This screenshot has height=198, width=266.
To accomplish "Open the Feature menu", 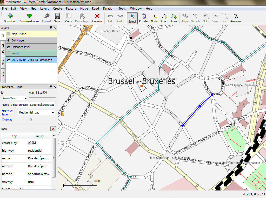I will click(x=71, y=8).
